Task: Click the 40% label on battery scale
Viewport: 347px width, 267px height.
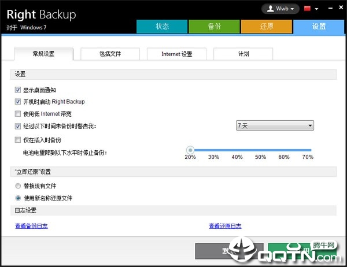Action: click(237, 157)
